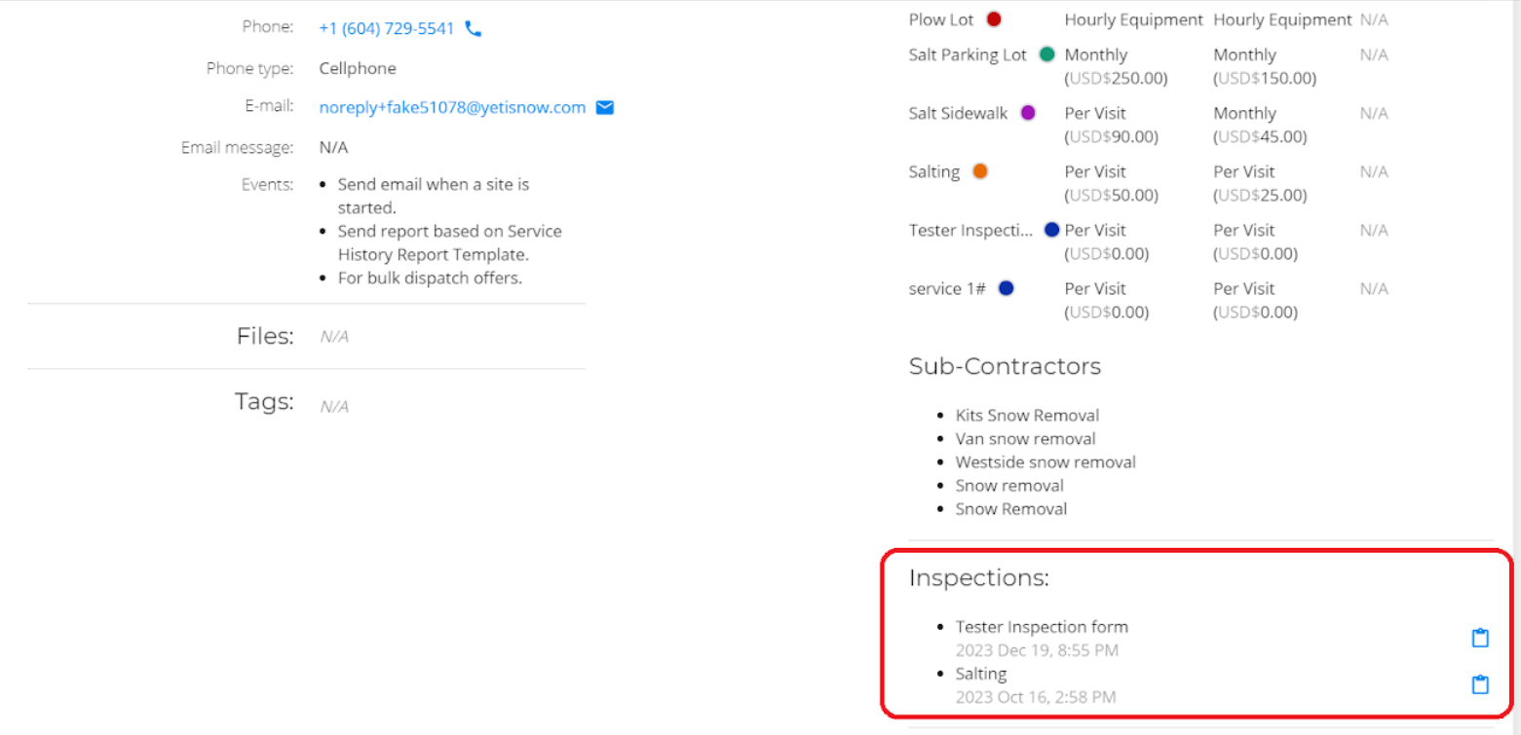Click the purple Salt Sidewalk color dot

coord(1028,113)
